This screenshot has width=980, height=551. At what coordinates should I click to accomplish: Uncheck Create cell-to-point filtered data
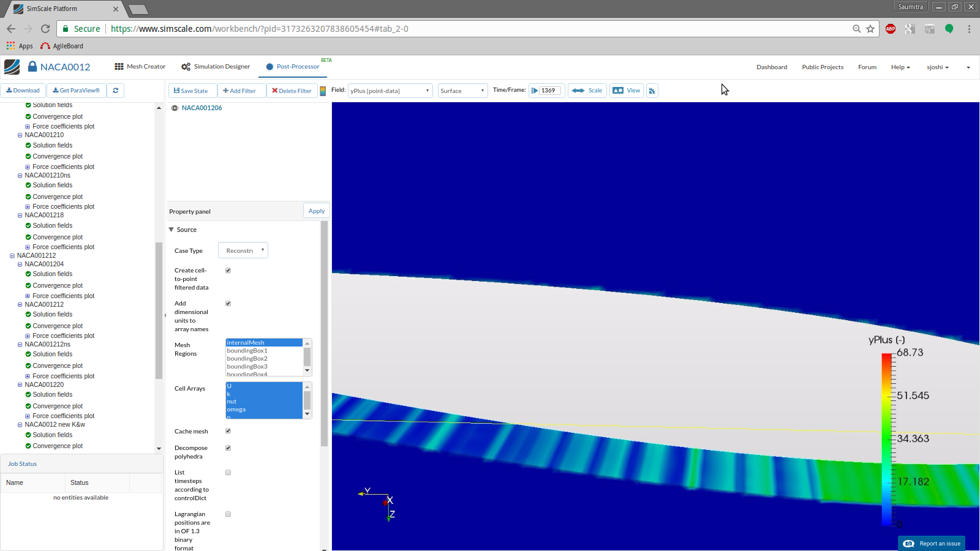point(228,271)
